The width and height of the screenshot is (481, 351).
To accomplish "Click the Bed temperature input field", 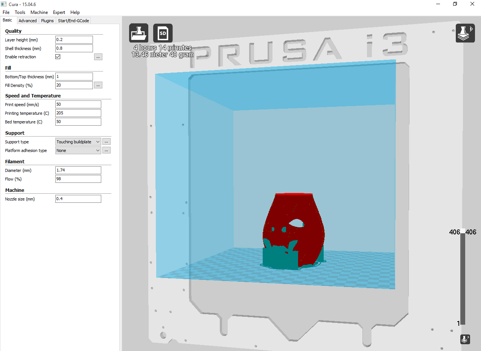I will click(78, 122).
